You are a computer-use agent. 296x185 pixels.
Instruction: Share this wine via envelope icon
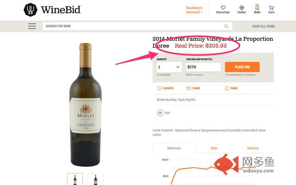coord(189,88)
